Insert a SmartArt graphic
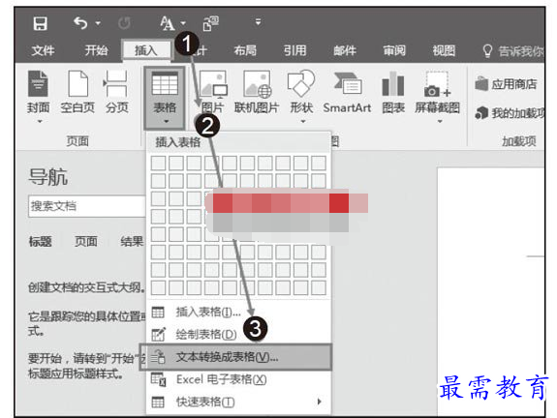This screenshot has width=557, height=418. point(347,92)
